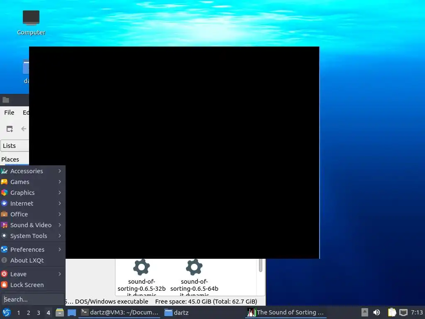Click the network status tray icon

click(403, 312)
